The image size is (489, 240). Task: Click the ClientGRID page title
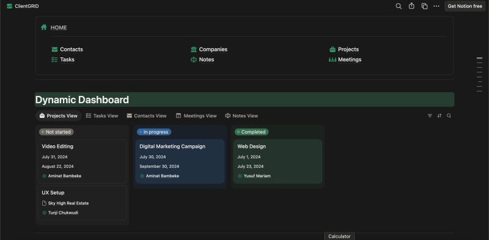tap(27, 6)
